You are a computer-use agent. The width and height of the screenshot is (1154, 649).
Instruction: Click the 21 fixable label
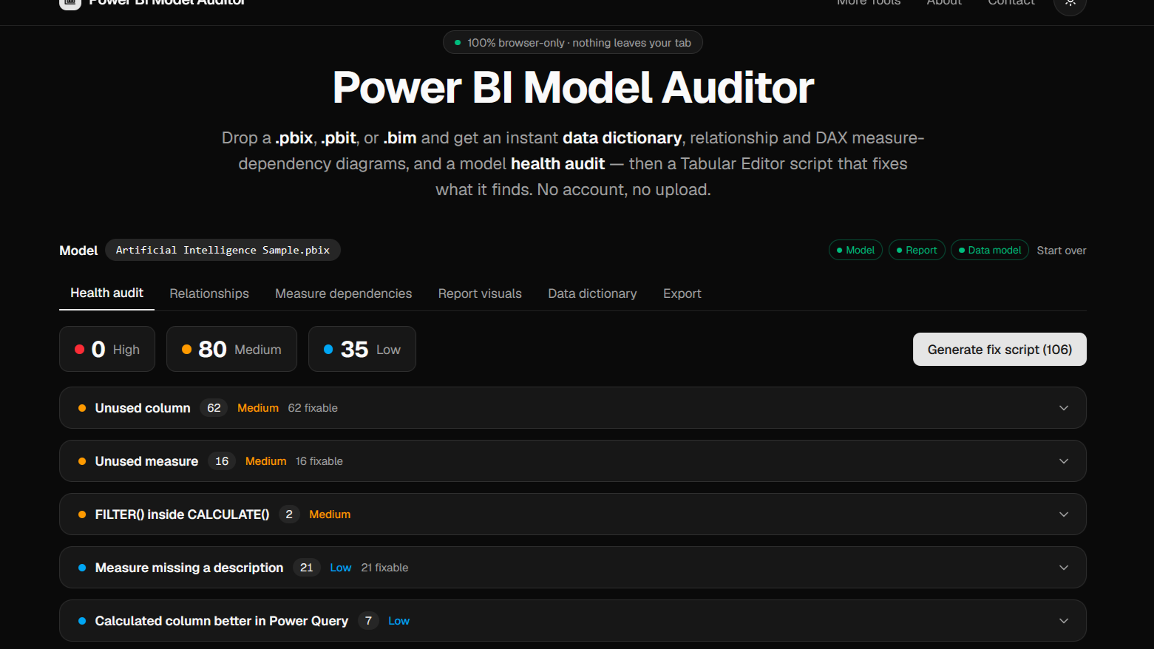click(384, 568)
